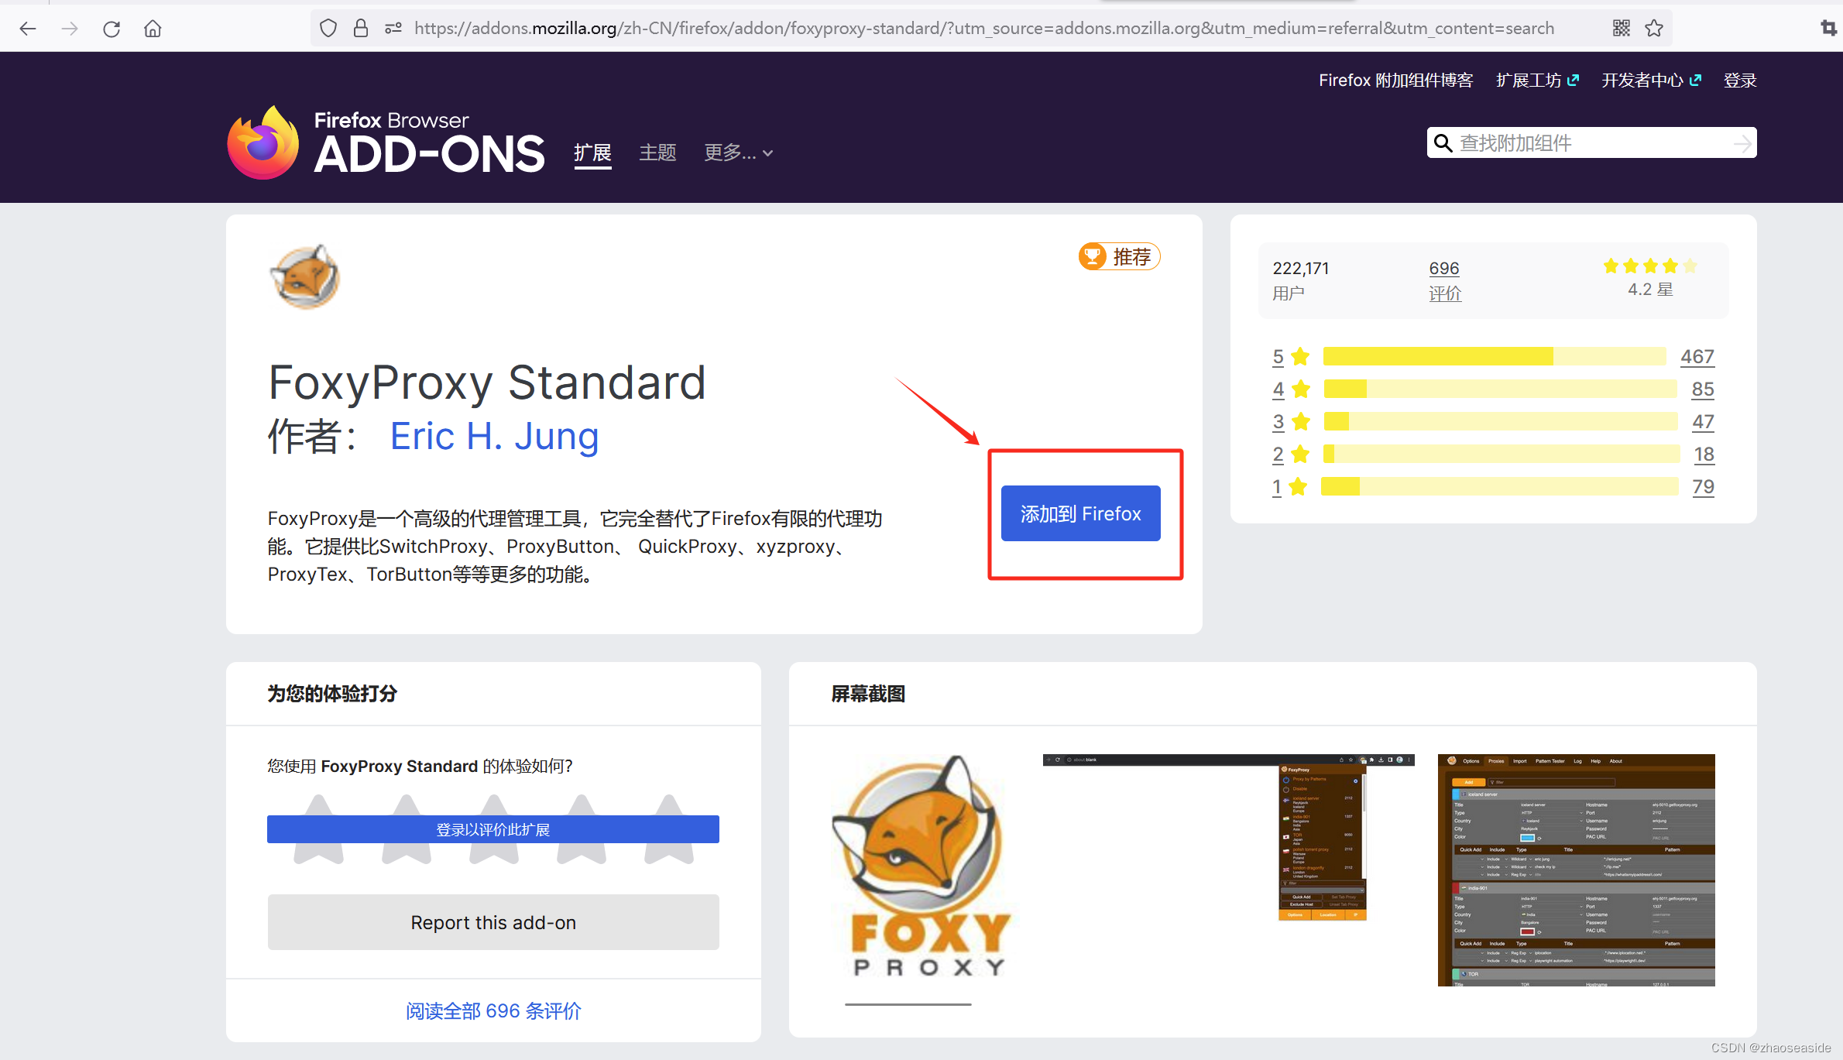The height and width of the screenshot is (1060, 1843).
Task: Open the 扩展 tab
Action: [x=592, y=153]
